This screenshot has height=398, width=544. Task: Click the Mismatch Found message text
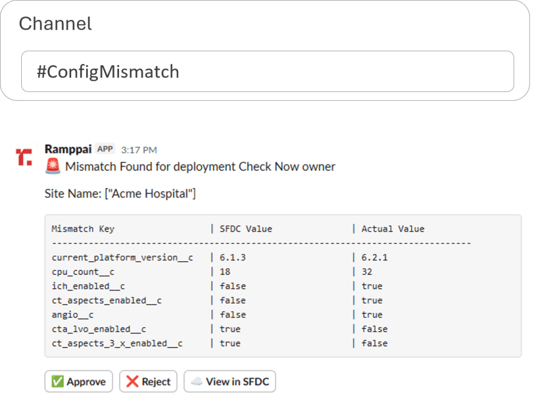click(200, 167)
